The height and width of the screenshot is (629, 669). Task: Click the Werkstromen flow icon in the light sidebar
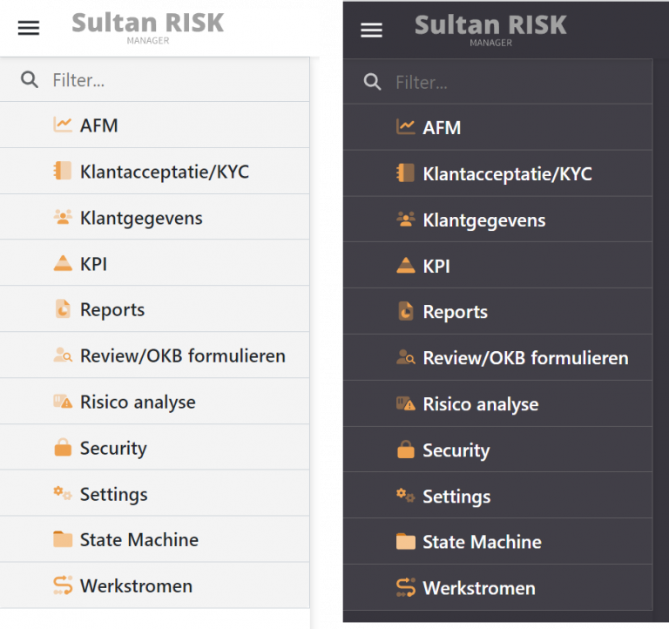(x=63, y=585)
